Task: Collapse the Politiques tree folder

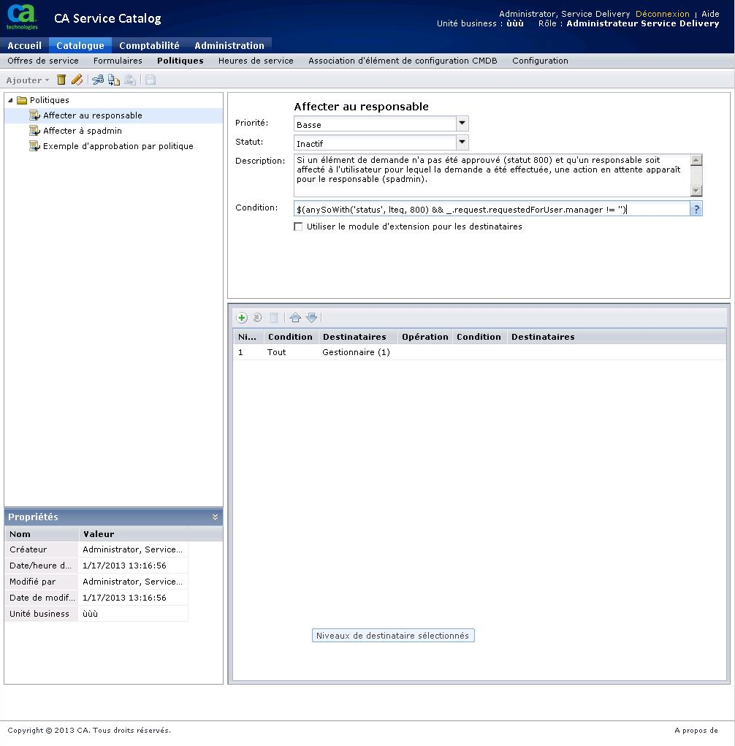Action: tap(11, 100)
